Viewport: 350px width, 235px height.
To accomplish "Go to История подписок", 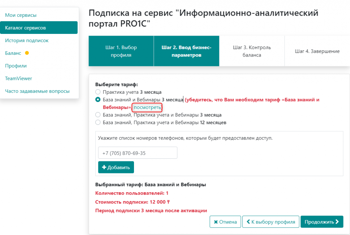I will [27, 40].
